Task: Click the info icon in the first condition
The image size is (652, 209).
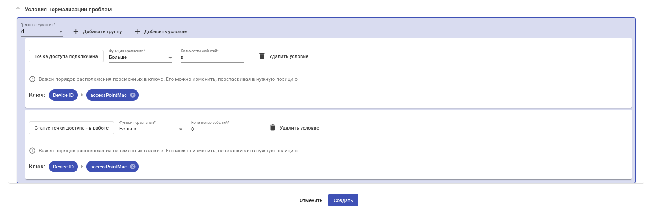Action: click(32, 79)
